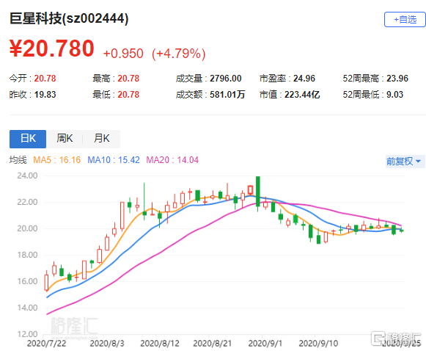Click the 14.00 price axis label
The width and height of the screenshot is (426, 351).
pyautogui.click(x=27, y=308)
